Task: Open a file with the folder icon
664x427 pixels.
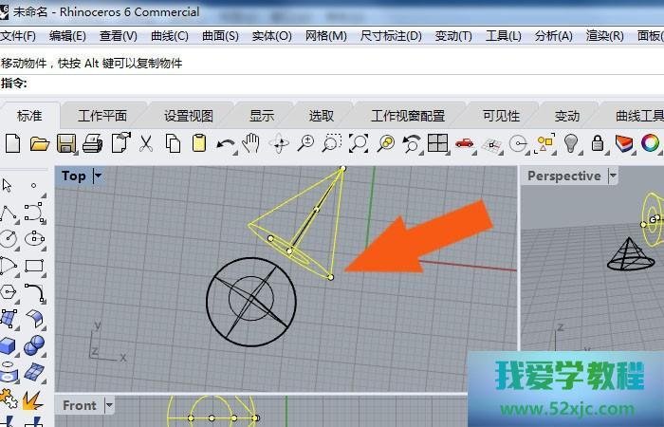Action: point(39,143)
